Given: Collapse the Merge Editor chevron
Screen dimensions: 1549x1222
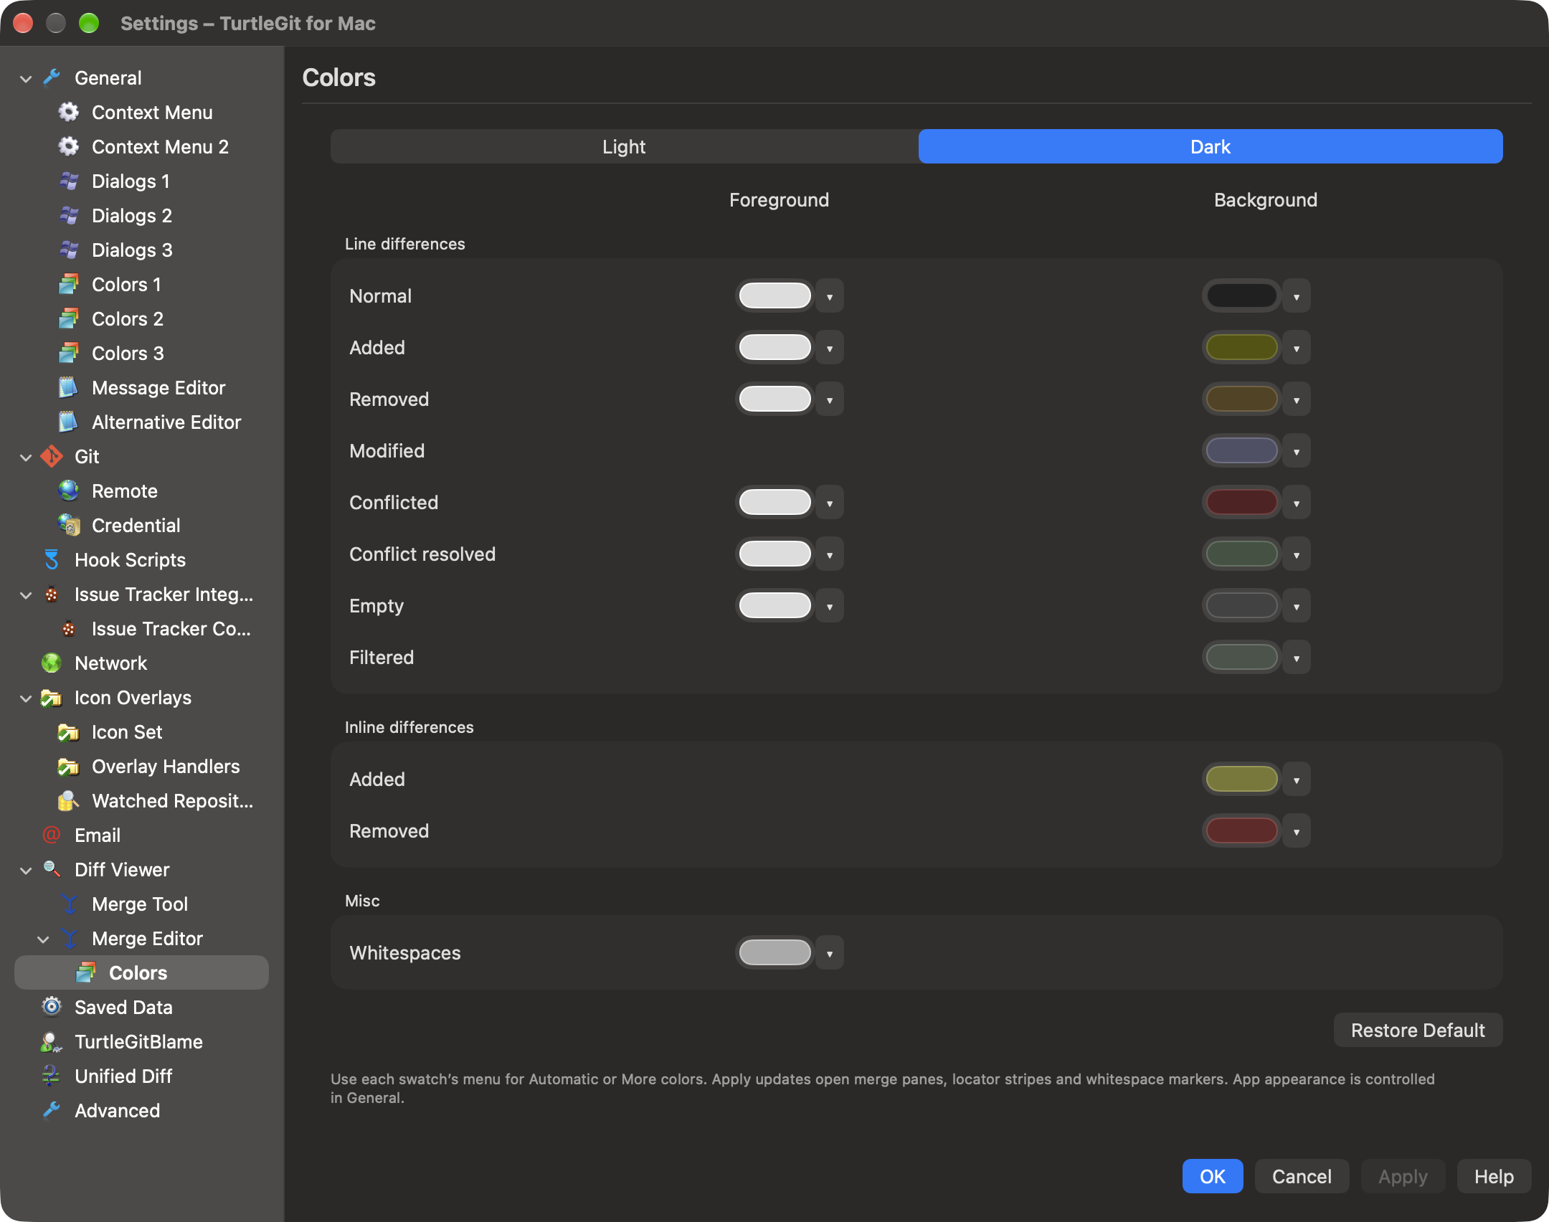Looking at the screenshot, I should pos(43,939).
